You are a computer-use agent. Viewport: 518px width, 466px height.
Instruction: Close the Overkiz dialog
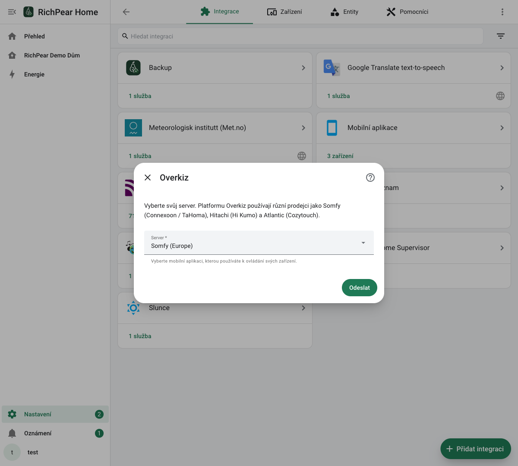coord(148,178)
